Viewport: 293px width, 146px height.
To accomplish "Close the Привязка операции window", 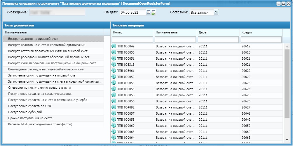I will coord(288,4).
